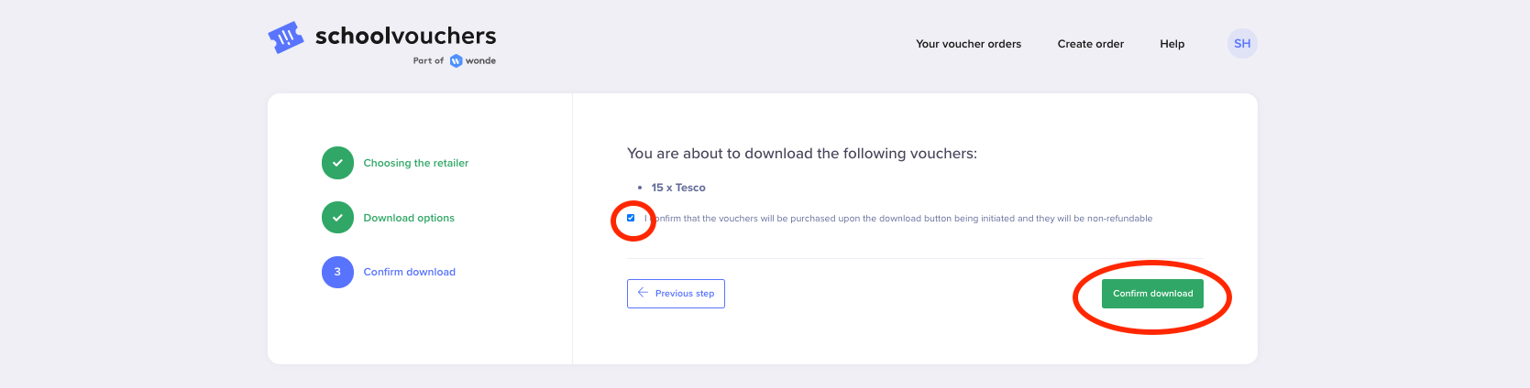Click the non-refundable confirmation label text
Viewport: 1530px width, 388px height.
coord(898,219)
